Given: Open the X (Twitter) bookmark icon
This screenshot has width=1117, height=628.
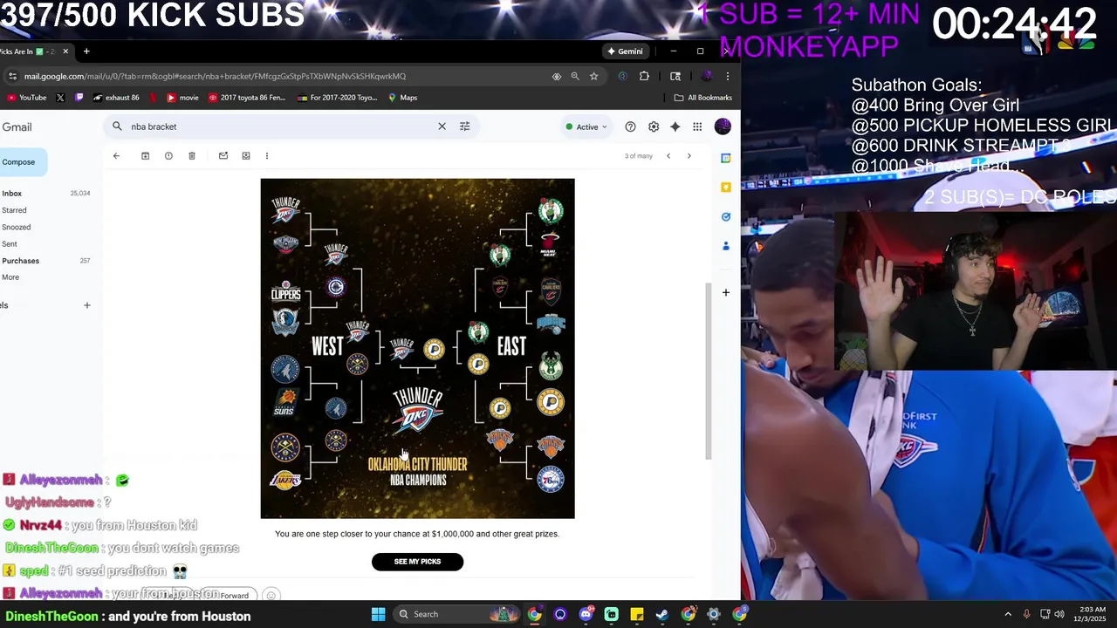Looking at the screenshot, I should [60, 98].
